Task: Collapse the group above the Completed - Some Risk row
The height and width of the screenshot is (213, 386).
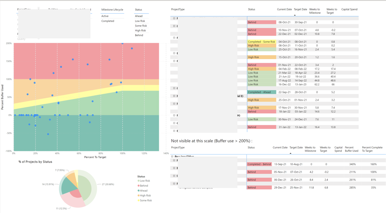Action: [174, 38]
